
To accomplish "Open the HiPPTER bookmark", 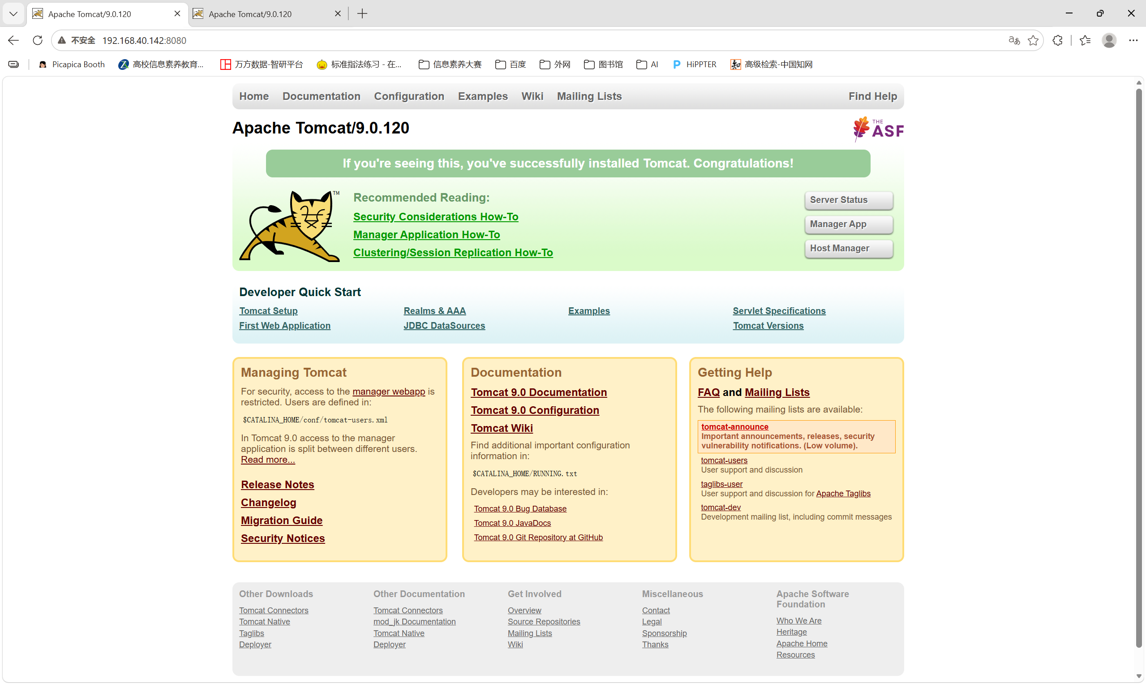I will pyautogui.click(x=695, y=65).
